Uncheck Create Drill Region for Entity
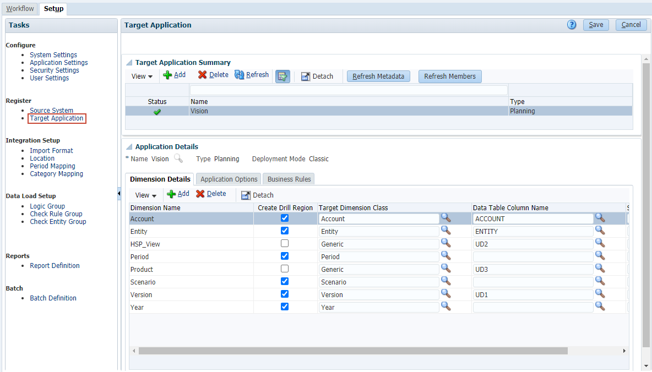The image size is (652, 372). [285, 231]
